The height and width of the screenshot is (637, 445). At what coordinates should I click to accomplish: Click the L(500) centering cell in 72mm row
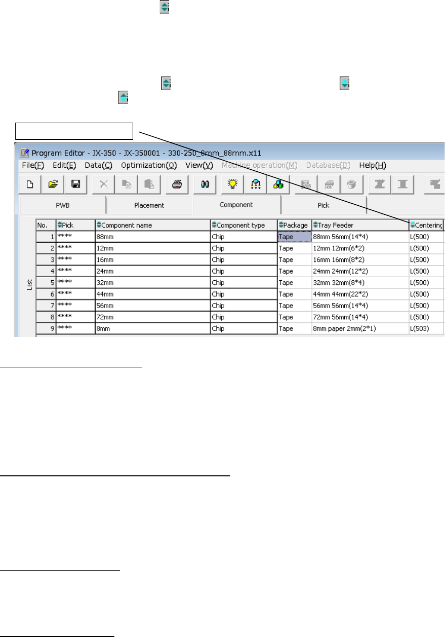[x=426, y=317]
